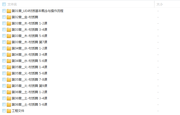180x115 pixels.
Task: Click folder icon of 第02章_金-材质篇
Action: tap(9, 17)
